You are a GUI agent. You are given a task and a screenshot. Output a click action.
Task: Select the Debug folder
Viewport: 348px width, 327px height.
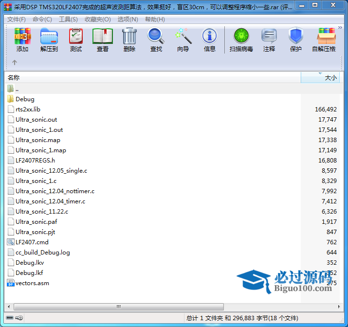tap(25, 99)
